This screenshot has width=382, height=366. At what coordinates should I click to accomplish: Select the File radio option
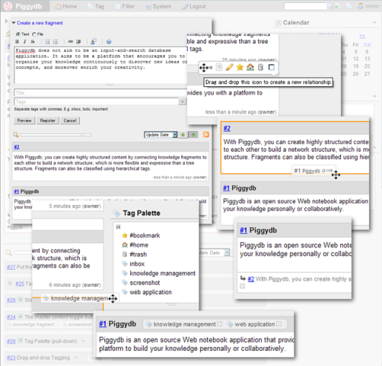click(34, 34)
